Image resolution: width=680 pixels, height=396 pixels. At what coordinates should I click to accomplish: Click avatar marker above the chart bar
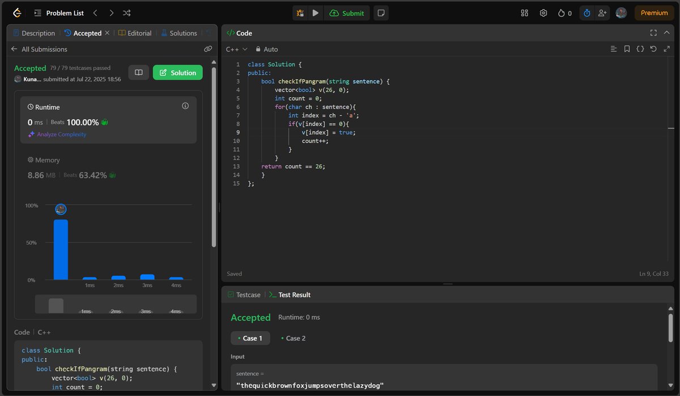click(x=61, y=209)
